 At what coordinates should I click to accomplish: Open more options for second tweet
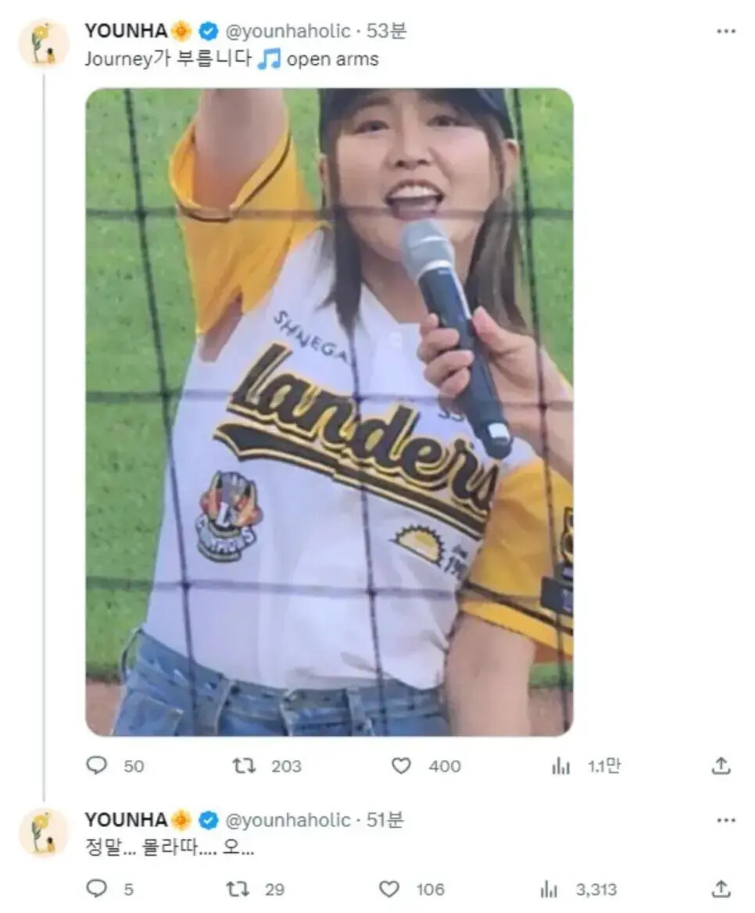[x=726, y=820]
